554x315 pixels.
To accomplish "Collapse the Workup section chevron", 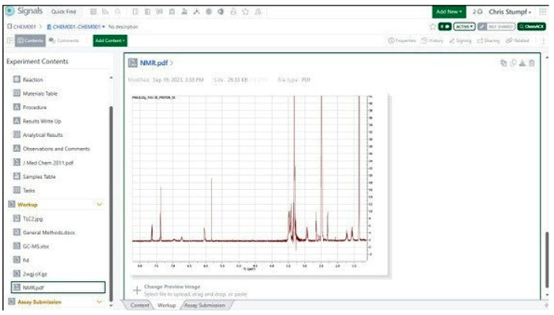I will point(99,204).
